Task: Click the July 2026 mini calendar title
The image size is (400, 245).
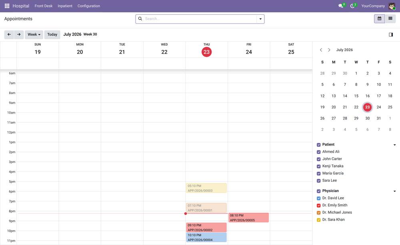Action: pos(344,50)
